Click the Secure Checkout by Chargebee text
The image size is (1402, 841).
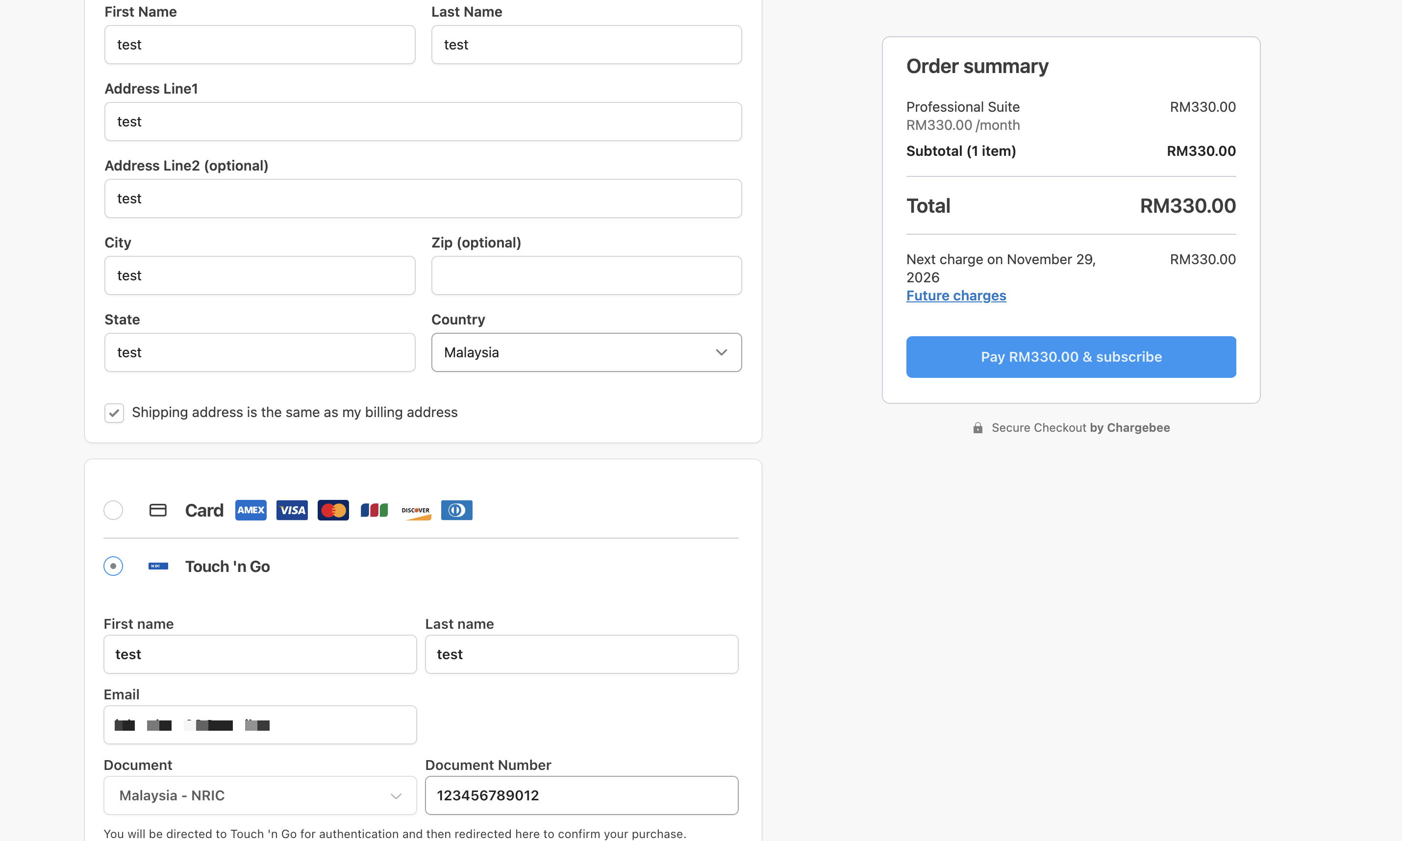tap(1081, 428)
